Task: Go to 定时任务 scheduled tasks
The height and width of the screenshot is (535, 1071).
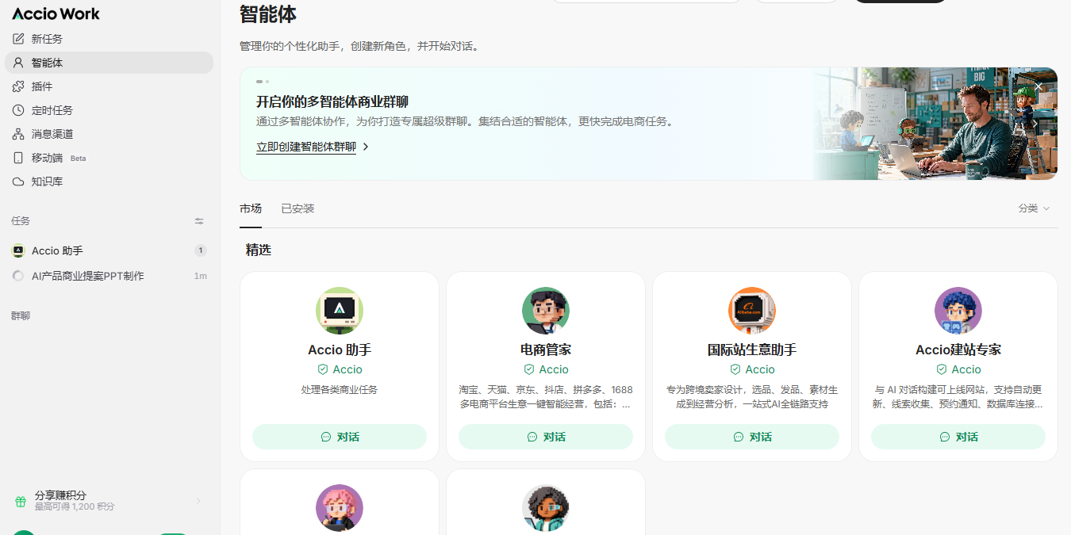Action: click(109, 110)
